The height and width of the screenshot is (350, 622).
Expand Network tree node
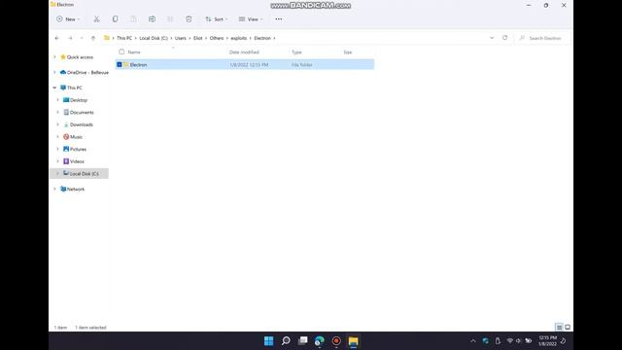tap(54, 189)
